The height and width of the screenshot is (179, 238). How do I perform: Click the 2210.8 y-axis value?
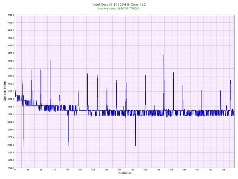coord(11,145)
